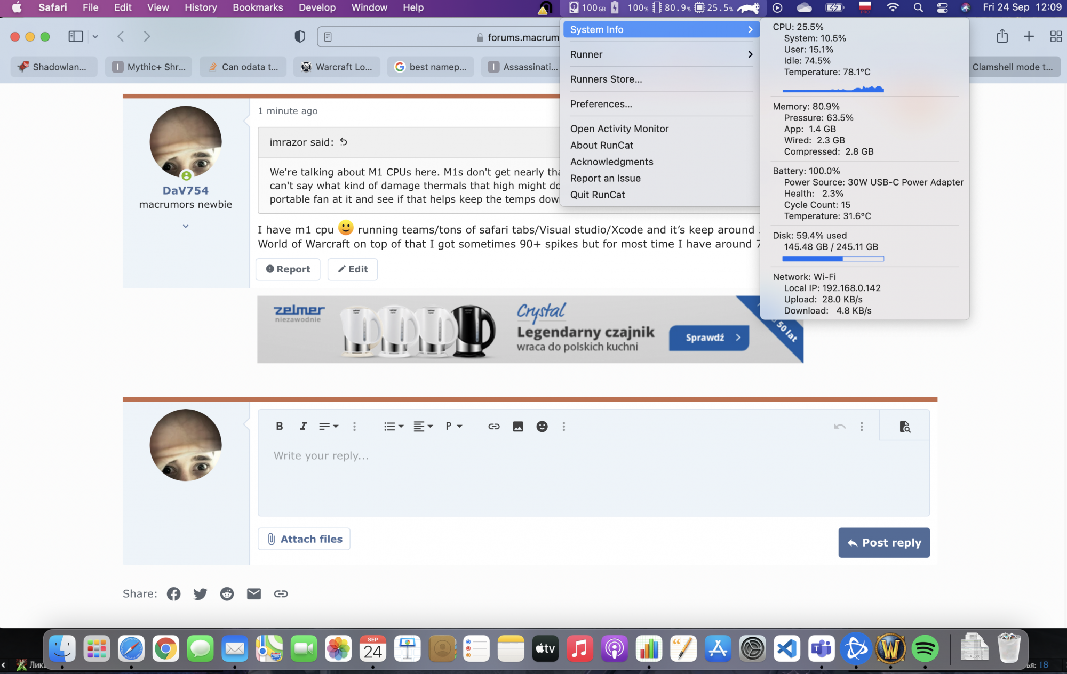Open the text size dropdown in editor
The width and height of the screenshot is (1067, 674).
pyautogui.click(x=329, y=426)
